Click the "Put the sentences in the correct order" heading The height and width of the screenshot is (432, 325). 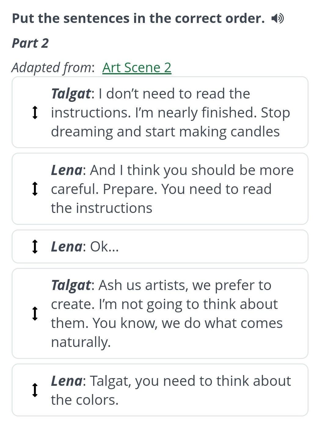138,19
